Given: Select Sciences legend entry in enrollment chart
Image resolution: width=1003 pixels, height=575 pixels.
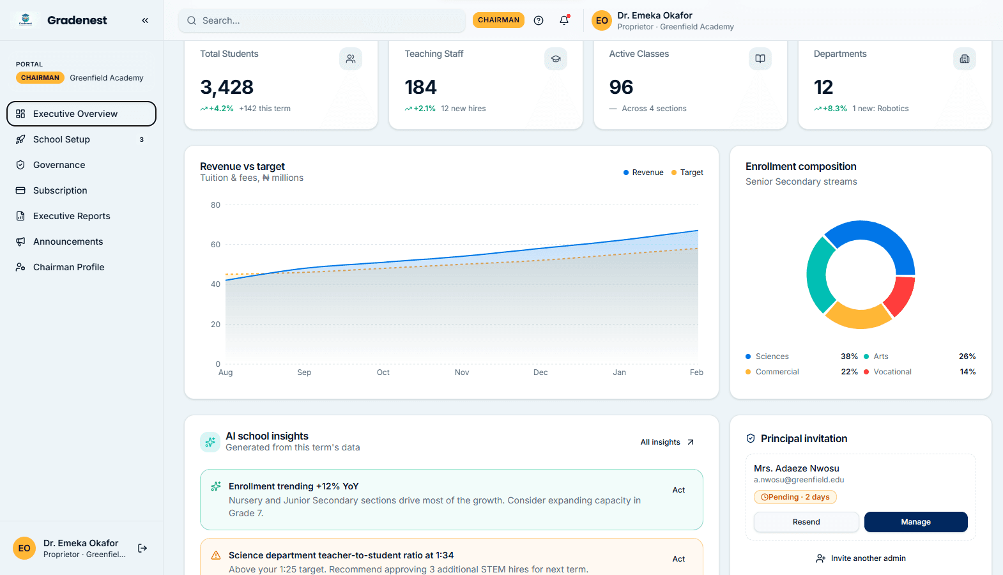Looking at the screenshot, I should click(802, 356).
